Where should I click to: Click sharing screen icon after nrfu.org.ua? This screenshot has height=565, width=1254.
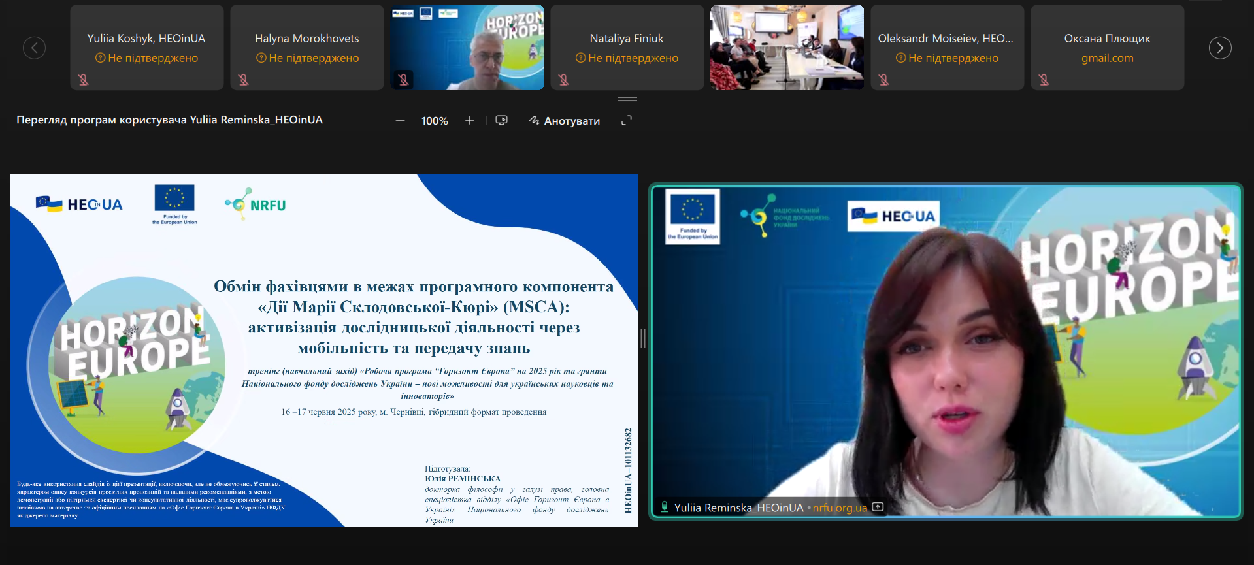(x=878, y=507)
